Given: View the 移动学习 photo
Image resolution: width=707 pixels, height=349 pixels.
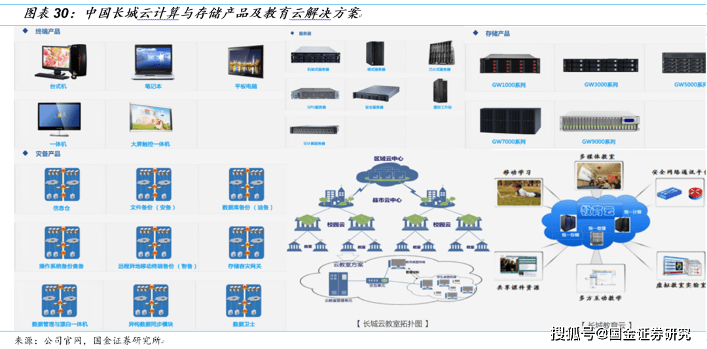Looking at the screenshot, I should point(518,192).
